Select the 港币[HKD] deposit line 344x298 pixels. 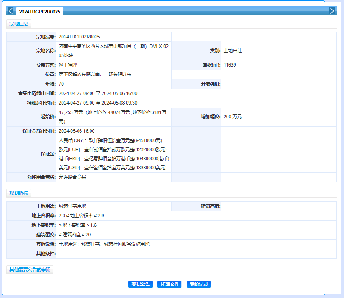tap(114, 159)
